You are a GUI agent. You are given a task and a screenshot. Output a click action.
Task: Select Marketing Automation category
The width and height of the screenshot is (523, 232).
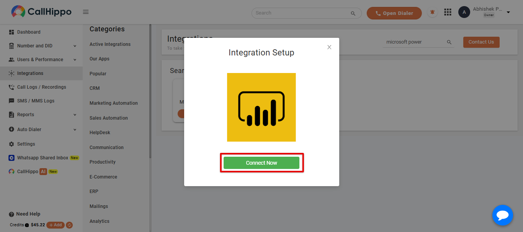tap(114, 103)
